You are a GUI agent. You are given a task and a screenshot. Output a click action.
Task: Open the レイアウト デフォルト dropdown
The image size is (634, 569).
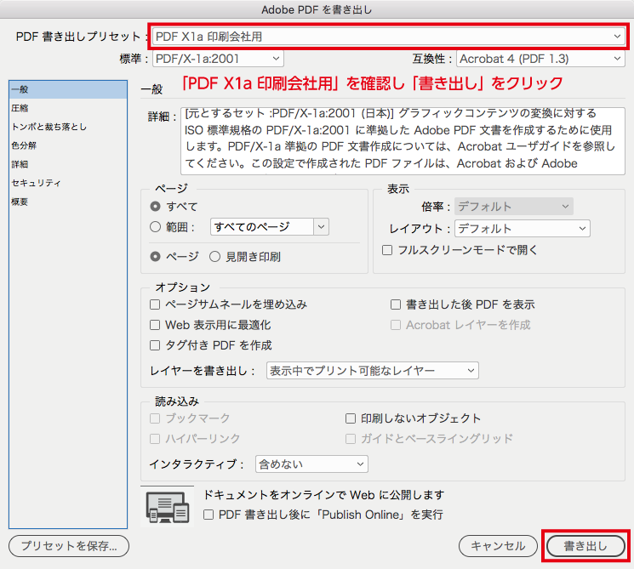point(522,229)
